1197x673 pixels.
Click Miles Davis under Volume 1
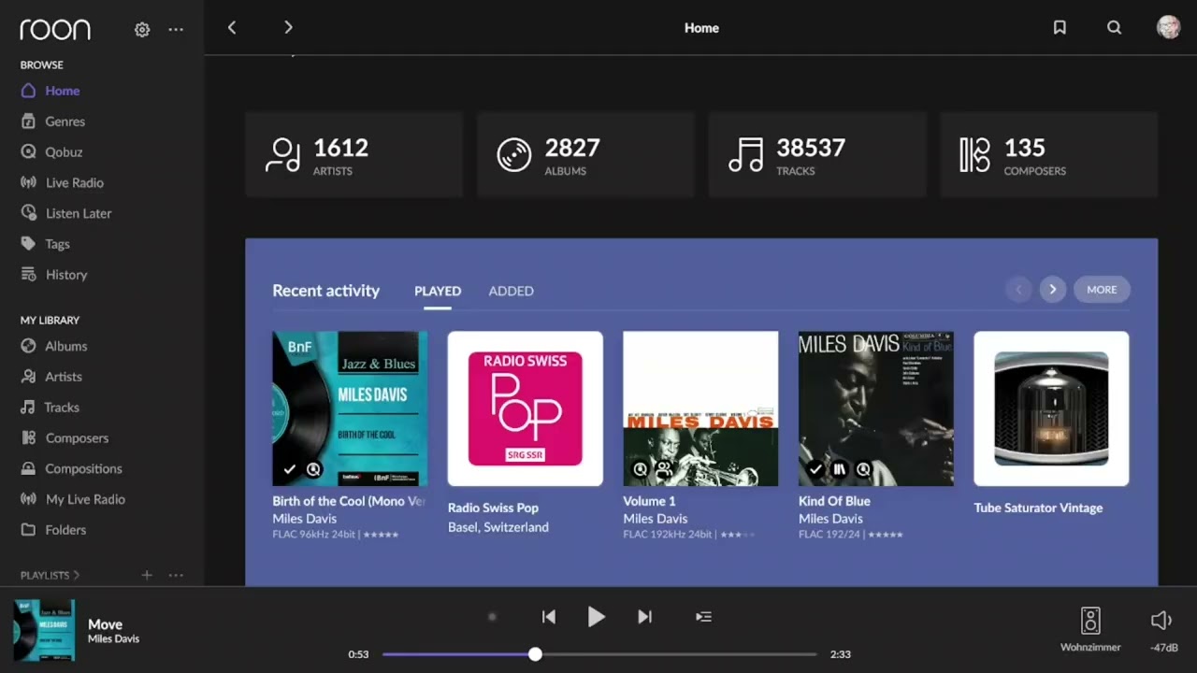pos(656,519)
